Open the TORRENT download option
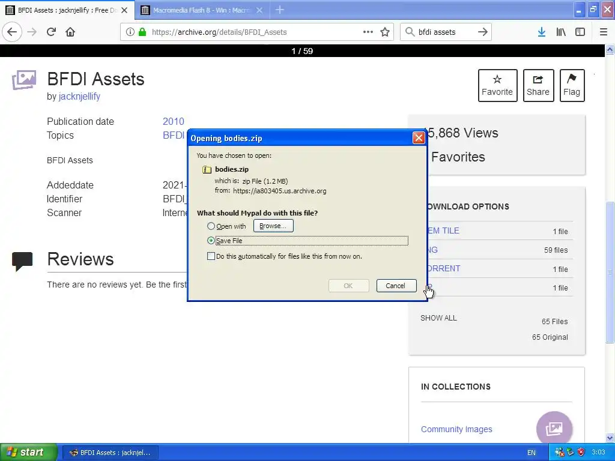The image size is (615, 461). [443, 268]
